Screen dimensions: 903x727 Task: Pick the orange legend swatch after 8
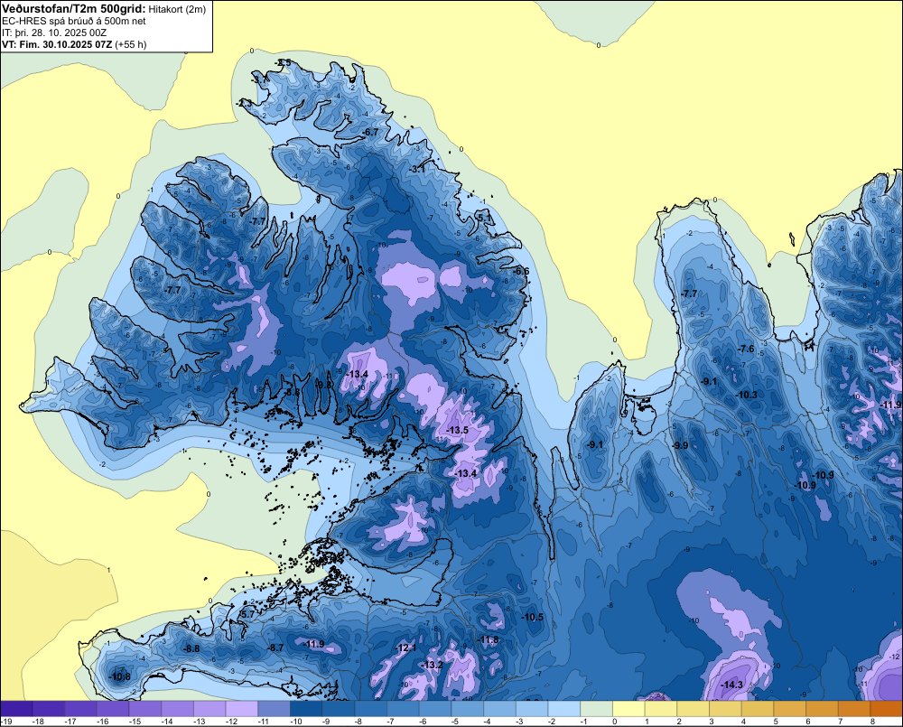coord(887,709)
